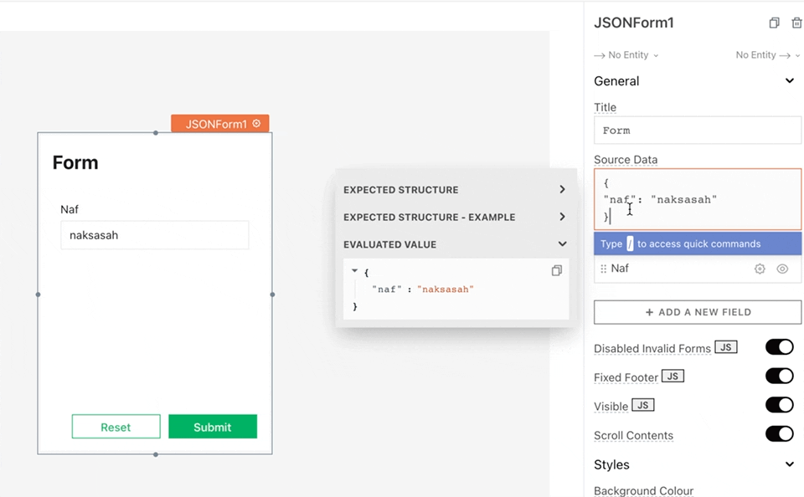Image resolution: width=804 pixels, height=497 pixels.
Task: Focus the Naf text input in form
Action: point(155,235)
